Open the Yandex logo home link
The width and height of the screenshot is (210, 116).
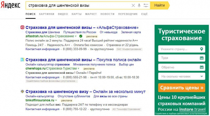click(x=10, y=5)
